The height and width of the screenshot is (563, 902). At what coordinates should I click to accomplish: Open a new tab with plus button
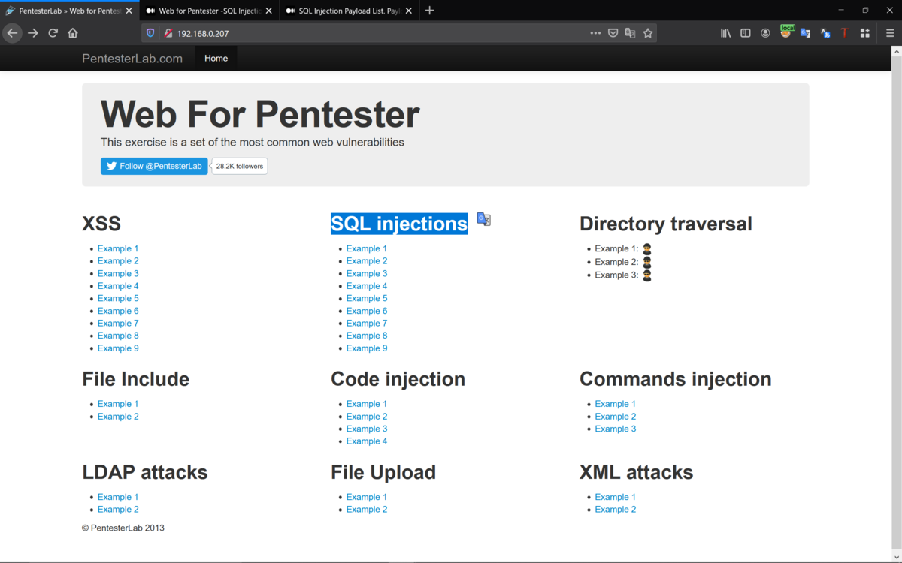pos(430,11)
